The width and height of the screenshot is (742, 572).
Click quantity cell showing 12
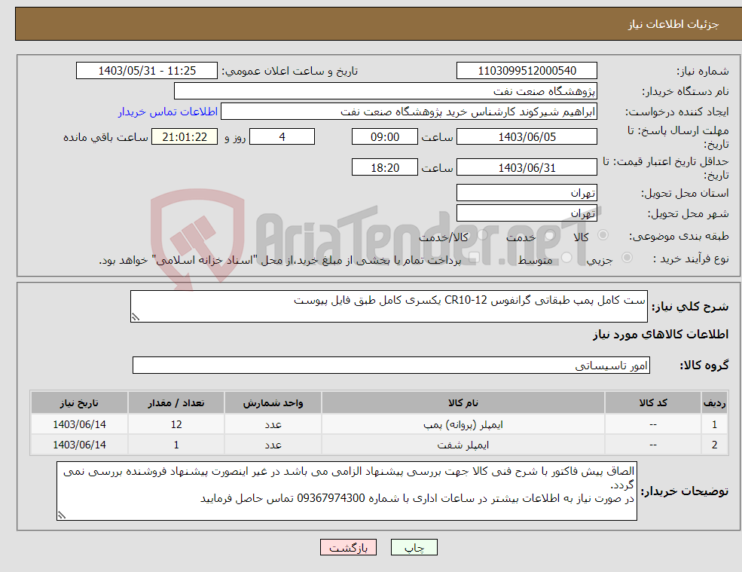pos(176,425)
